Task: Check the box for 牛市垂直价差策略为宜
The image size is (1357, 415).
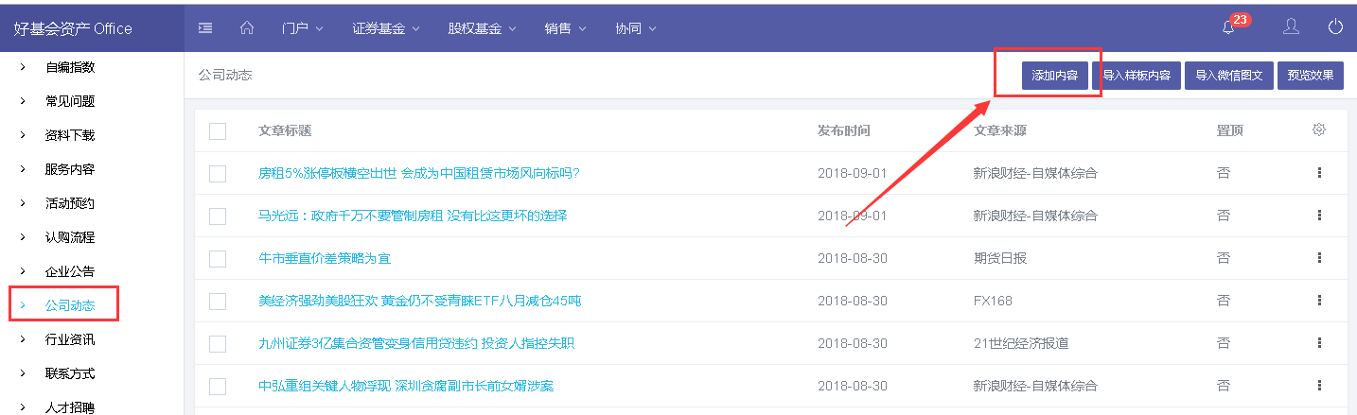Action: tap(218, 259)
